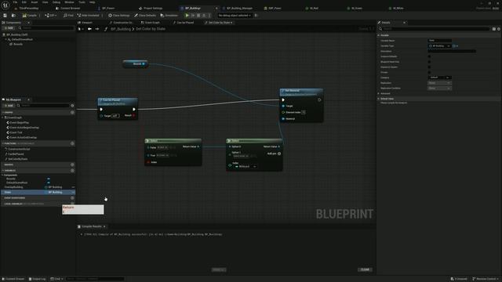502x282 pixels.
Task: Collapse the Components variable category
Action: (3, 175)
